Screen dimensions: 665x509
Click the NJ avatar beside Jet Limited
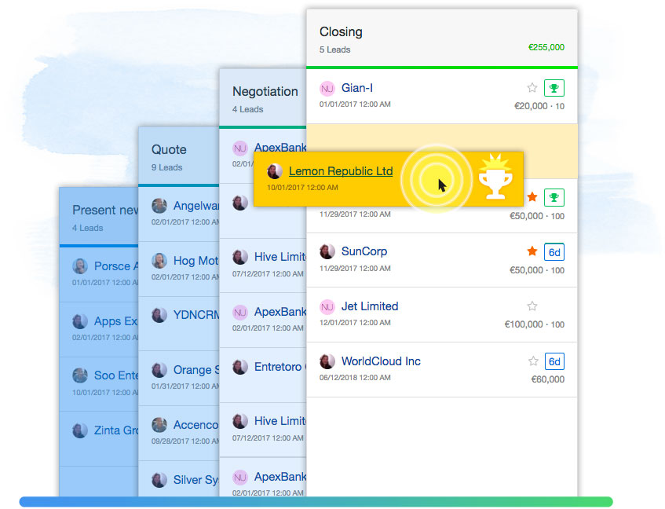coord(327,306)
